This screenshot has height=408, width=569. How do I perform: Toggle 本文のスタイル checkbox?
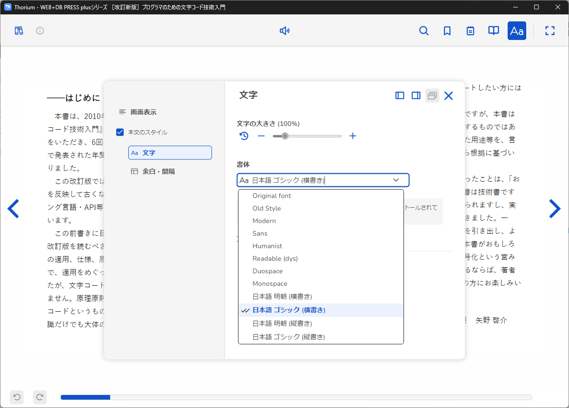[x=120, y=132]
